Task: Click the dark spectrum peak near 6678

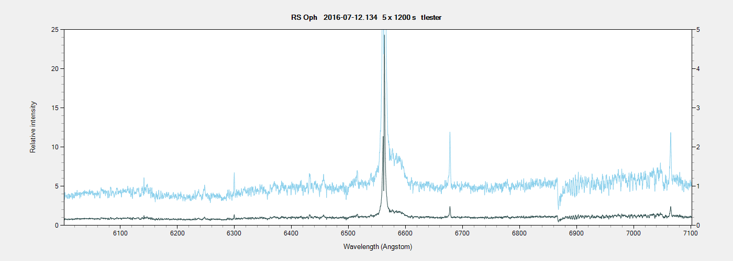Action: point(450,208)
